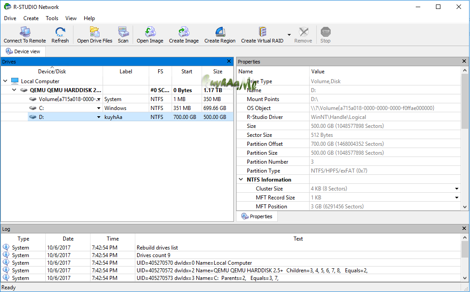
Task: Click the 'Partition Offset' property name
Action: (265, 144)
